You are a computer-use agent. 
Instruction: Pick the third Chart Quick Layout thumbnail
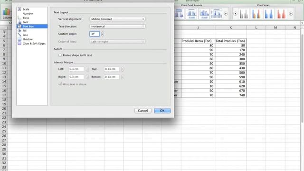point(204,14)
